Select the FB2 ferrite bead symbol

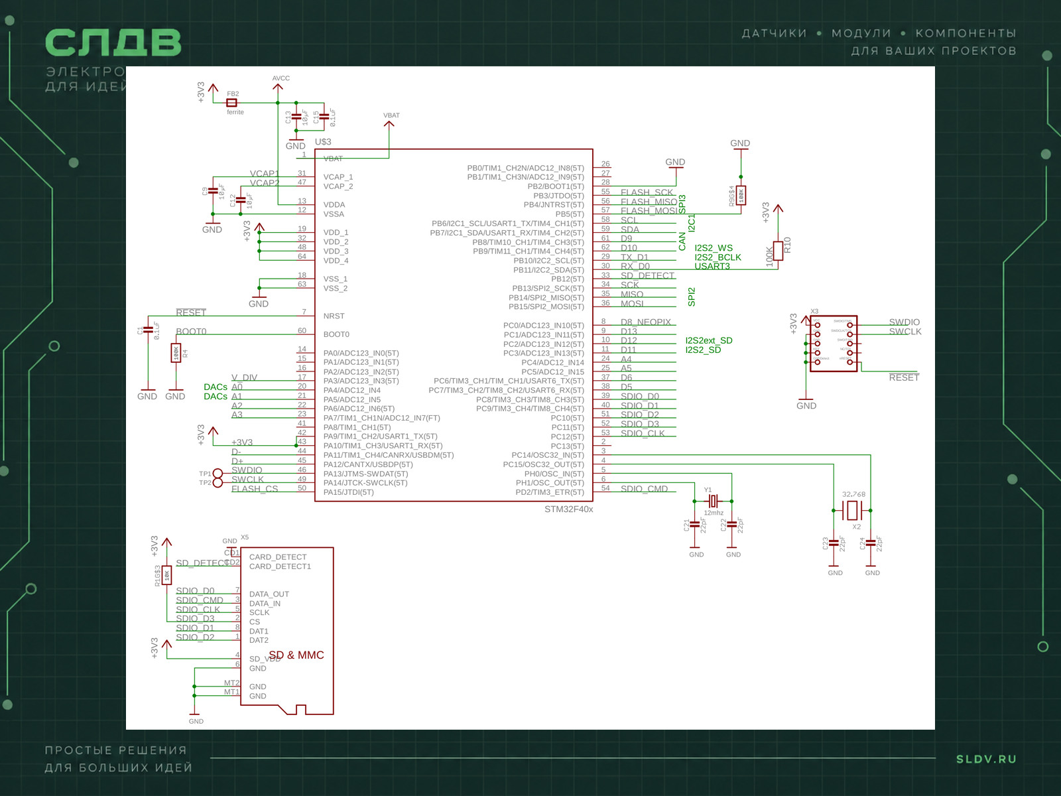[232, 103]
